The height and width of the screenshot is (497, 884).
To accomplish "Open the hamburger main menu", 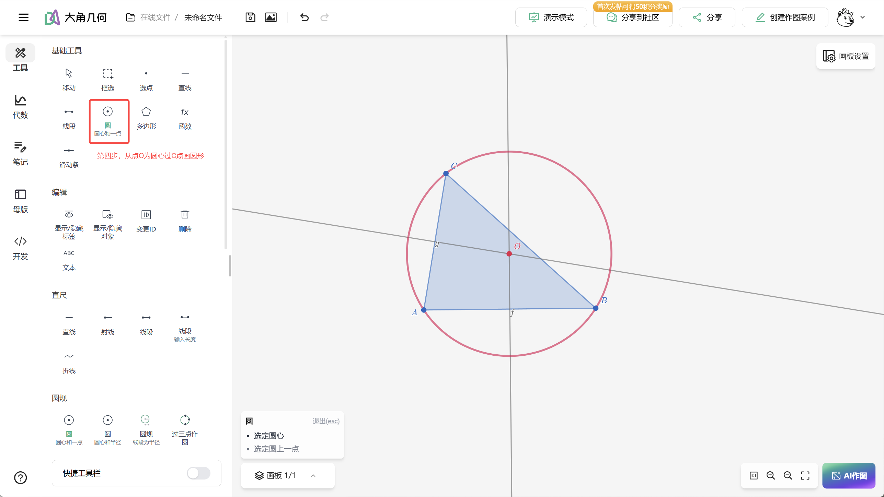I will (23, 17).
